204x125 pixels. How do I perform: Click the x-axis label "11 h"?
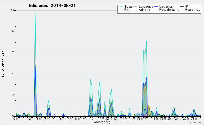pos(101,118)
